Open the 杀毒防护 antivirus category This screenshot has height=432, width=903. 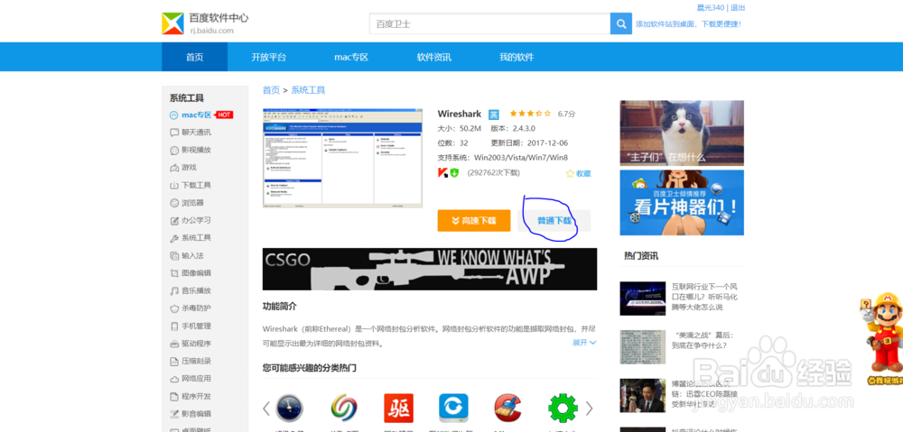coord(191,308)
